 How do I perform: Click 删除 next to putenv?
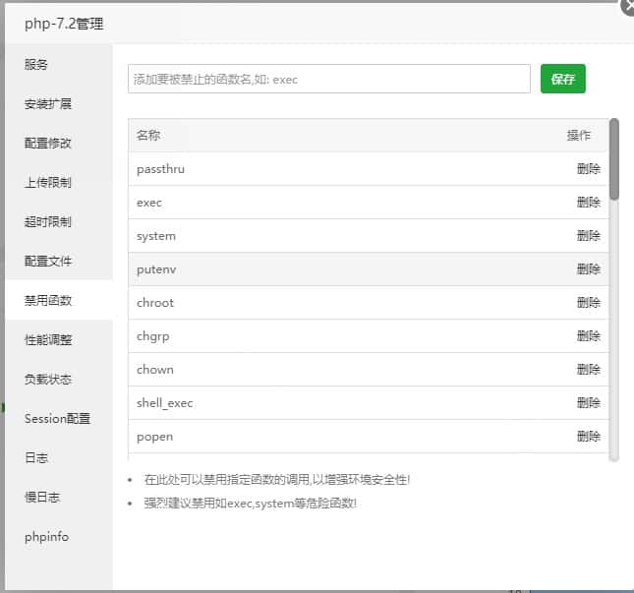click(x=588, y=269)
